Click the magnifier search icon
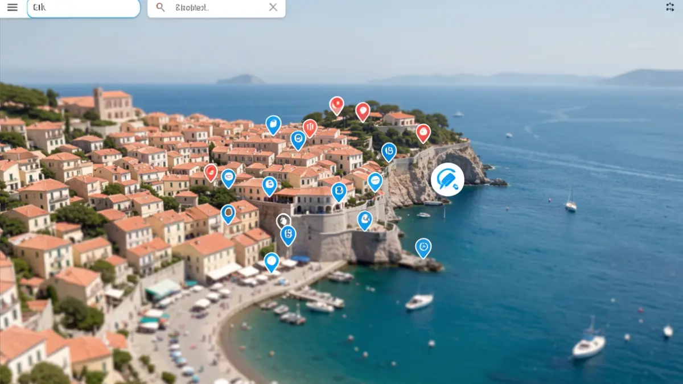 pos(161,7)
